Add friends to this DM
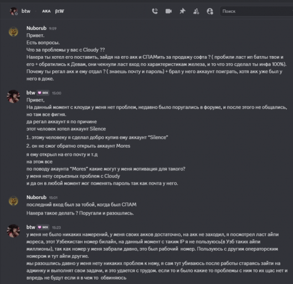Image resolution: width=293 pixels, height=284 pixels. (x=196, y=11)
